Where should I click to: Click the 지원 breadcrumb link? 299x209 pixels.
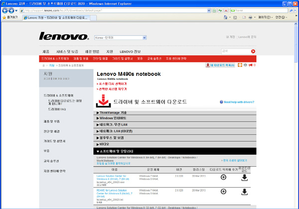point(52,65)
